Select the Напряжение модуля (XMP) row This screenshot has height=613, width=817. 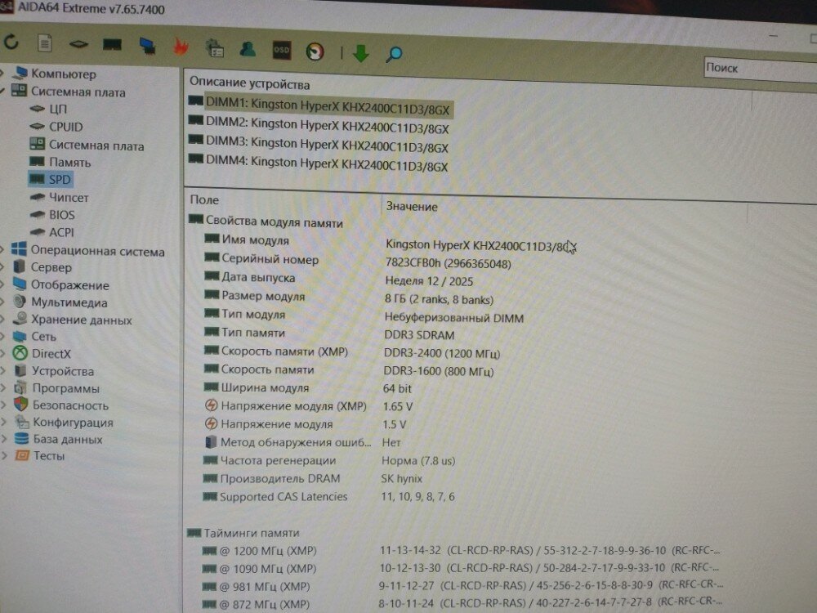pos(309,406)
